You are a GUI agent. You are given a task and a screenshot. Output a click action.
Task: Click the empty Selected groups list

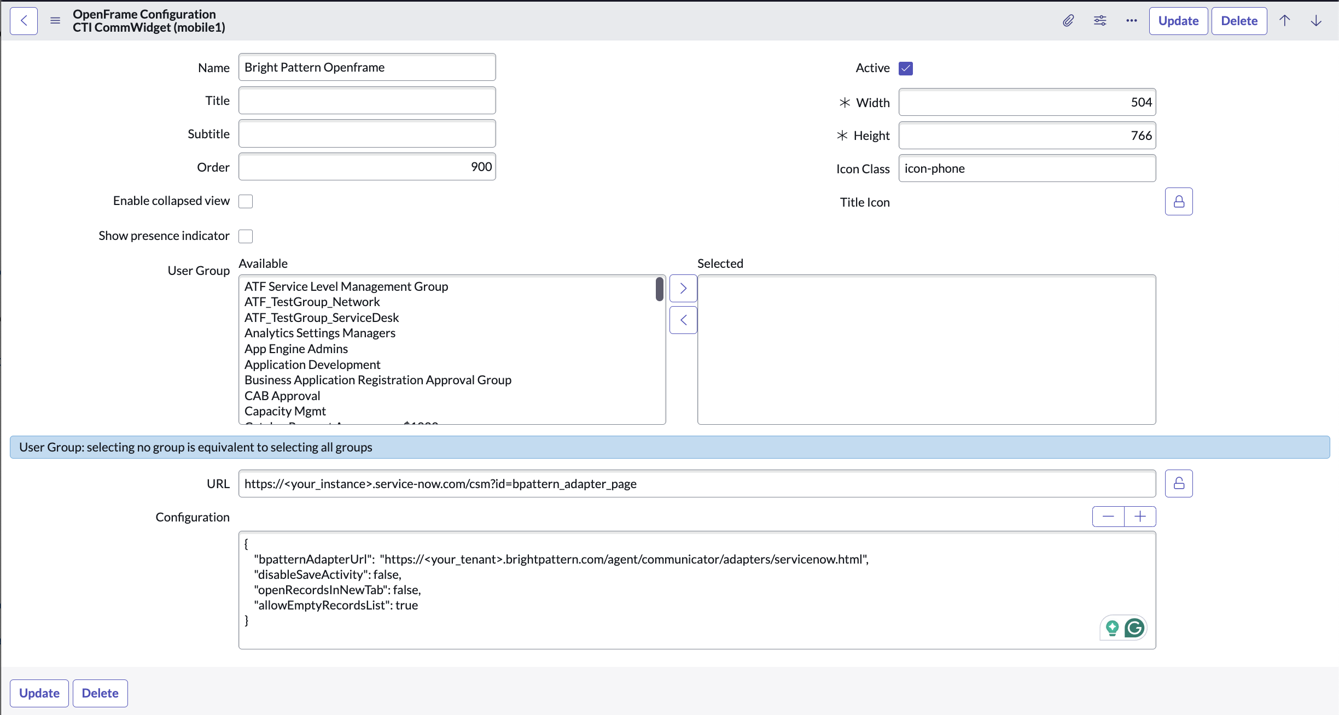(x=927, y=350)
